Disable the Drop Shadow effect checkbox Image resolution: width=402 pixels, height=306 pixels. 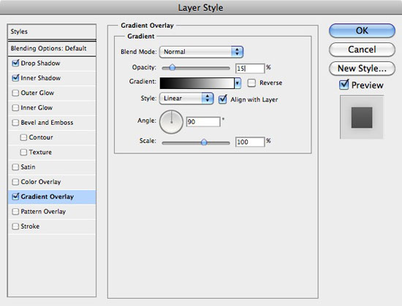[15, 63]
